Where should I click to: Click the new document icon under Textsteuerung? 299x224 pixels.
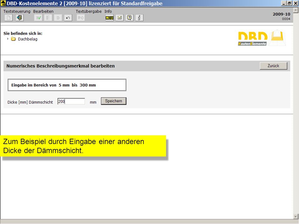(8, 18)
